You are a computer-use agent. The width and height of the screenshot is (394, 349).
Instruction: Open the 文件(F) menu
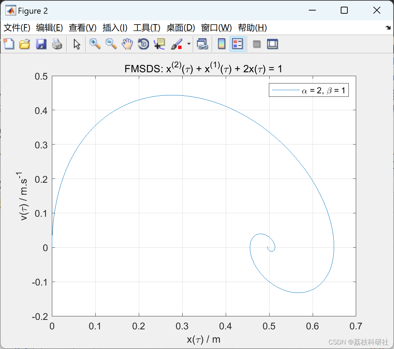(x=17, y=28)
